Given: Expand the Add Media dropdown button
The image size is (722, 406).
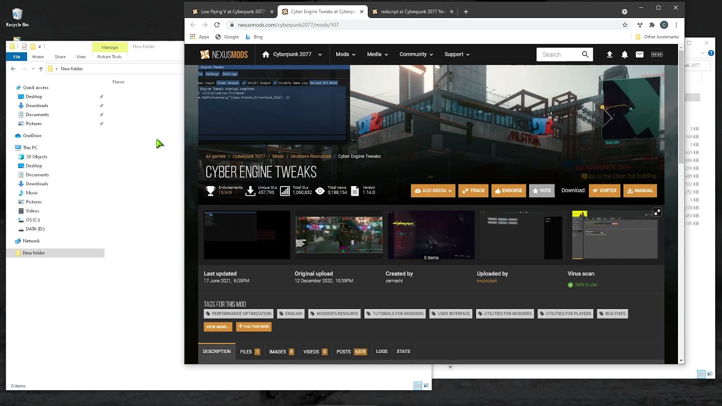Looking at the screenshot, I should tap(433, 191).
